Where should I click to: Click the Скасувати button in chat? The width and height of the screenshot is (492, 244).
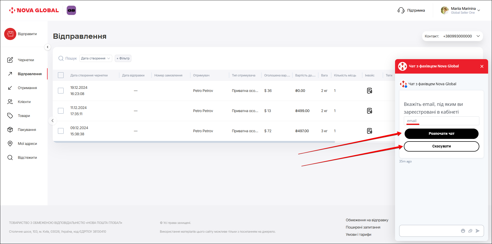(x=441, y=146)
